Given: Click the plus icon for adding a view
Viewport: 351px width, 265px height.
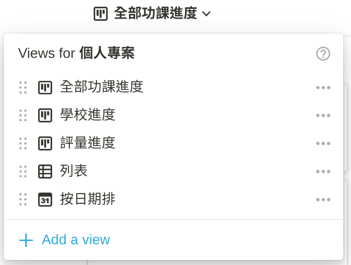Looking at the screenshot, I should pos(26,240).
